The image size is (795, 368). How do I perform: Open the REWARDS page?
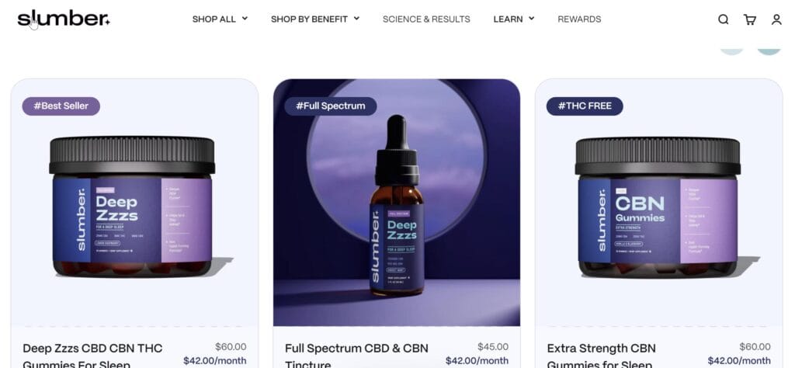click(579, 19)
